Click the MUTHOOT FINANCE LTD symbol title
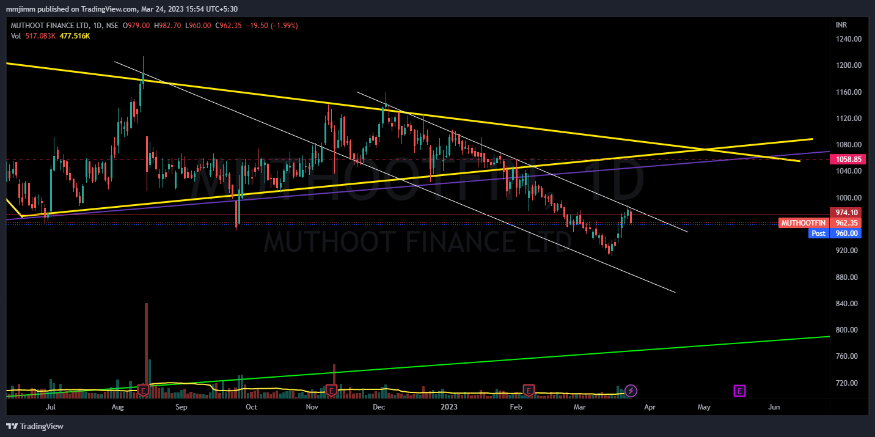 (51, 26)
